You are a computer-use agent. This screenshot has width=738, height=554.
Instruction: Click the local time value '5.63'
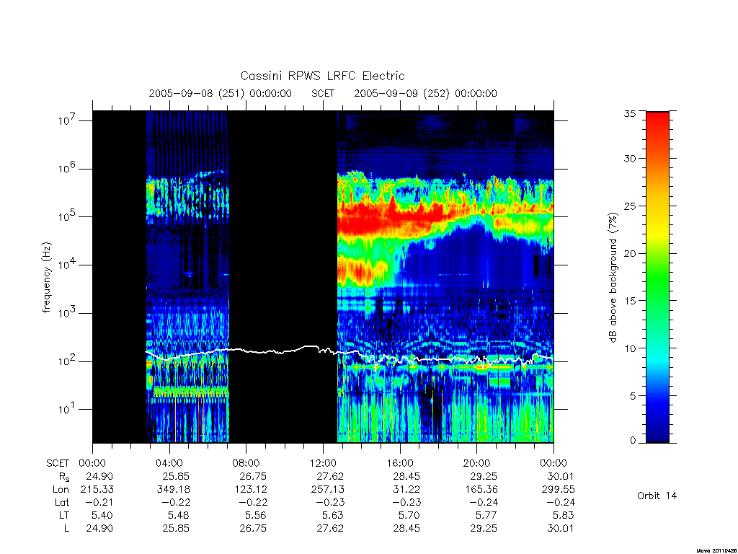[333, 515]
